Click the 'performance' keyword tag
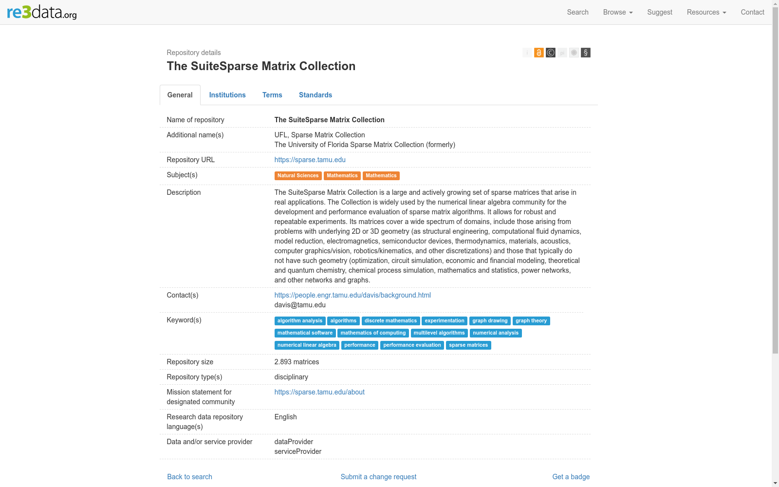Viewport: 779px width, 487px height. coord(360,345)
